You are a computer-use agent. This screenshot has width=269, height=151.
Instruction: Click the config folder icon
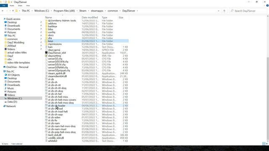pos(46,32)
